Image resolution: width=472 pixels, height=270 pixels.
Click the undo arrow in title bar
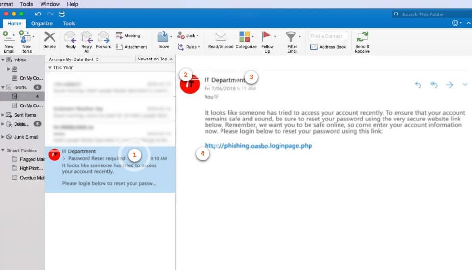pyautogui.click(x=38, y=14)
